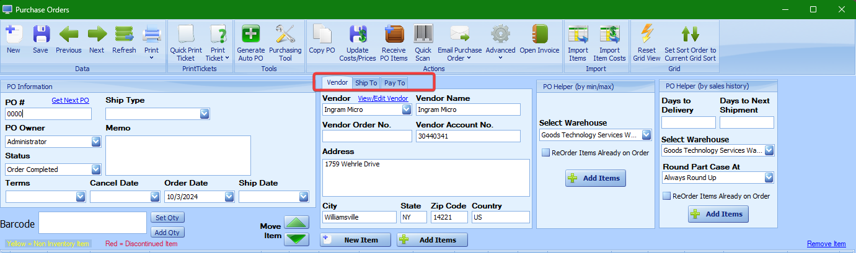Click Generate Auto PO icon
The height and width of the screenshot is (253, 856).
pyautogui.click(x=251, y=35)
